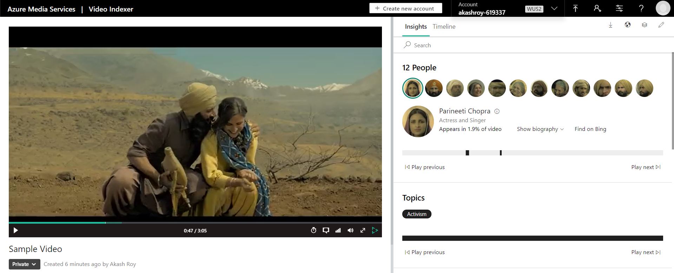Click the info icon beside Parineeti Chopra

point(497,111)
